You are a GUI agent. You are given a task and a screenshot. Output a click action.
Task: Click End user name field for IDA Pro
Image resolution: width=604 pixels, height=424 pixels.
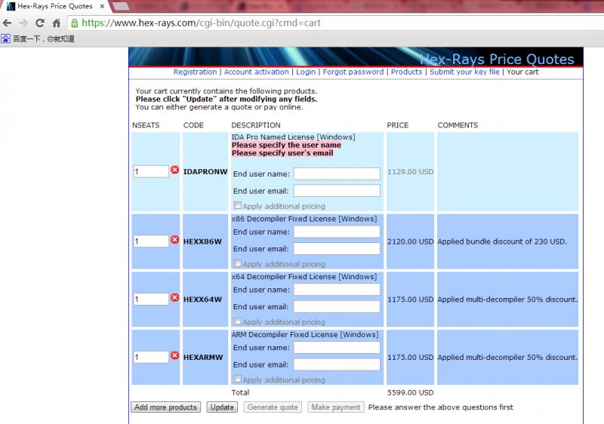pyautogui.click(x=337, y=174)
